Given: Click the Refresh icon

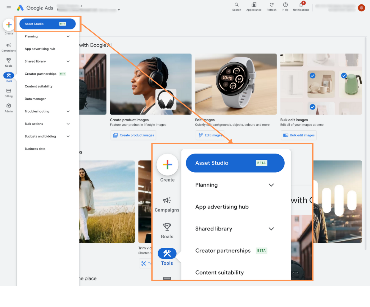Looking at the screenshot, I should point(272,7).
